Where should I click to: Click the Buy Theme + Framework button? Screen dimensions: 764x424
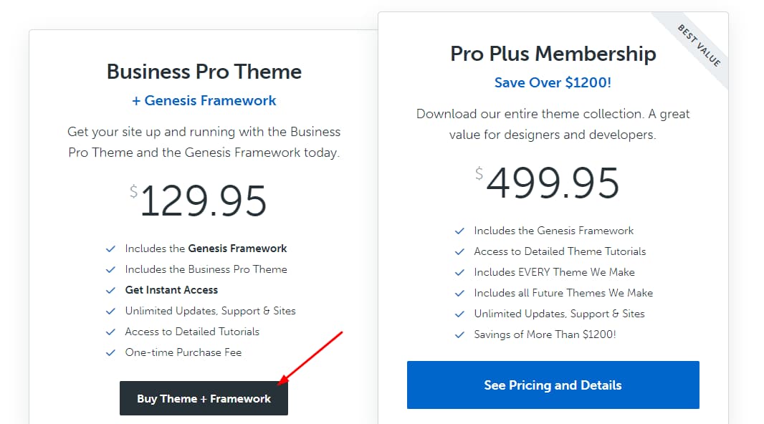[204, 398]
